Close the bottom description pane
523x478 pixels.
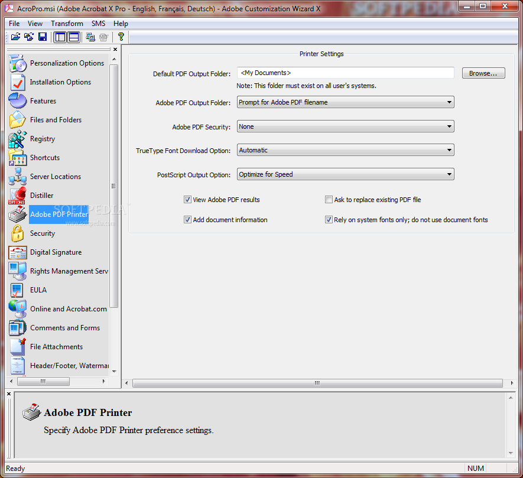[x=9, y=394]
